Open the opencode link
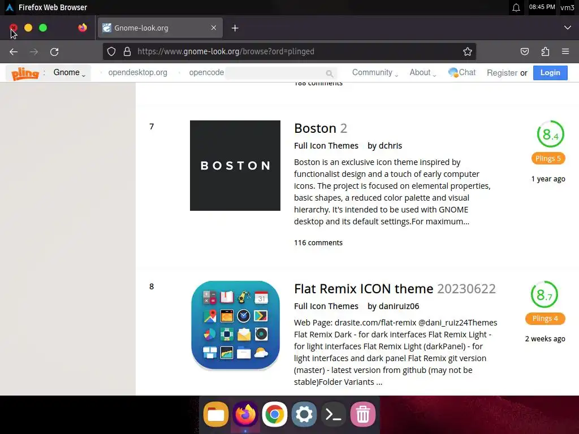 tap(206, 72)
